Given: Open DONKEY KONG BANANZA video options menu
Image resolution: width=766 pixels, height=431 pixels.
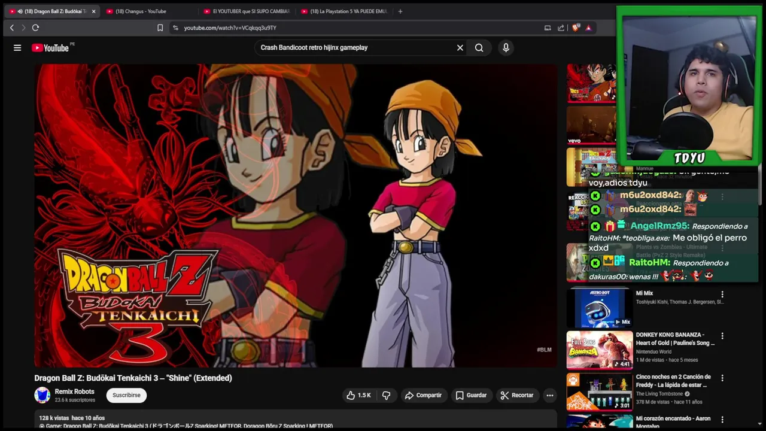Looking at the screenshot, I should coord(722,336).
